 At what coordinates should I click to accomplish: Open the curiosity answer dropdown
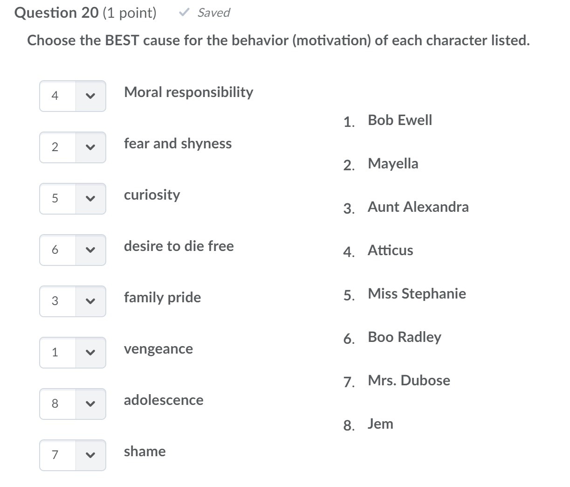click(x=72, y=199)
